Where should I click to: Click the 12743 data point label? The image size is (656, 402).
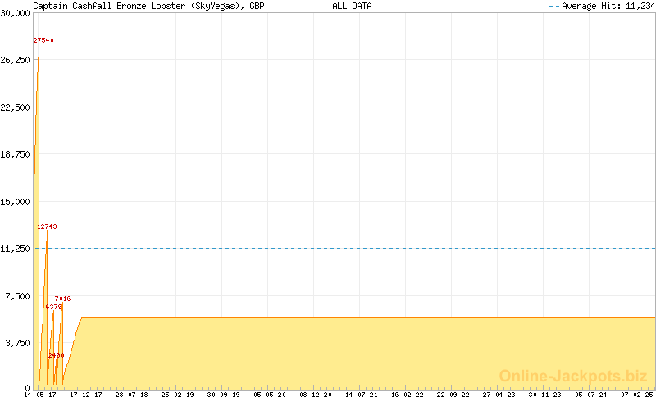click(47, 226)
